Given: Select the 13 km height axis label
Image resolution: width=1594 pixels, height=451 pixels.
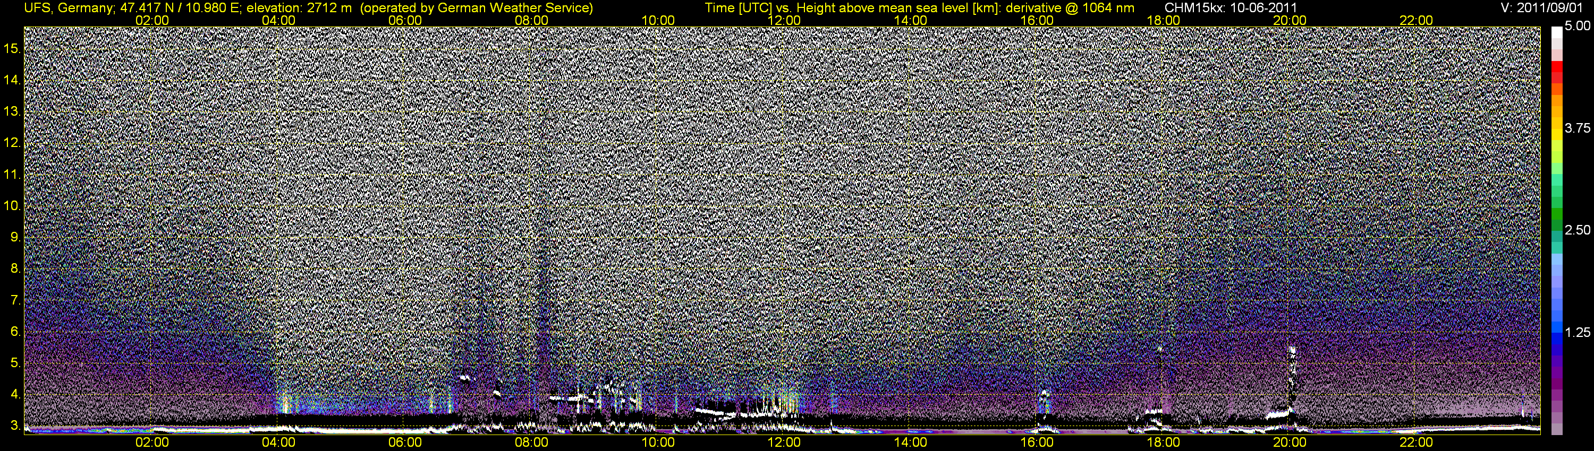Looking at the screenshot, I should [12, 111].
